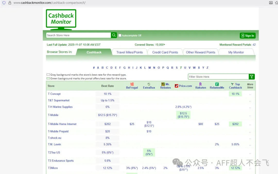Open the Price.com portal column header
This screenshot has width=278, height=174.
pos(183,86)
